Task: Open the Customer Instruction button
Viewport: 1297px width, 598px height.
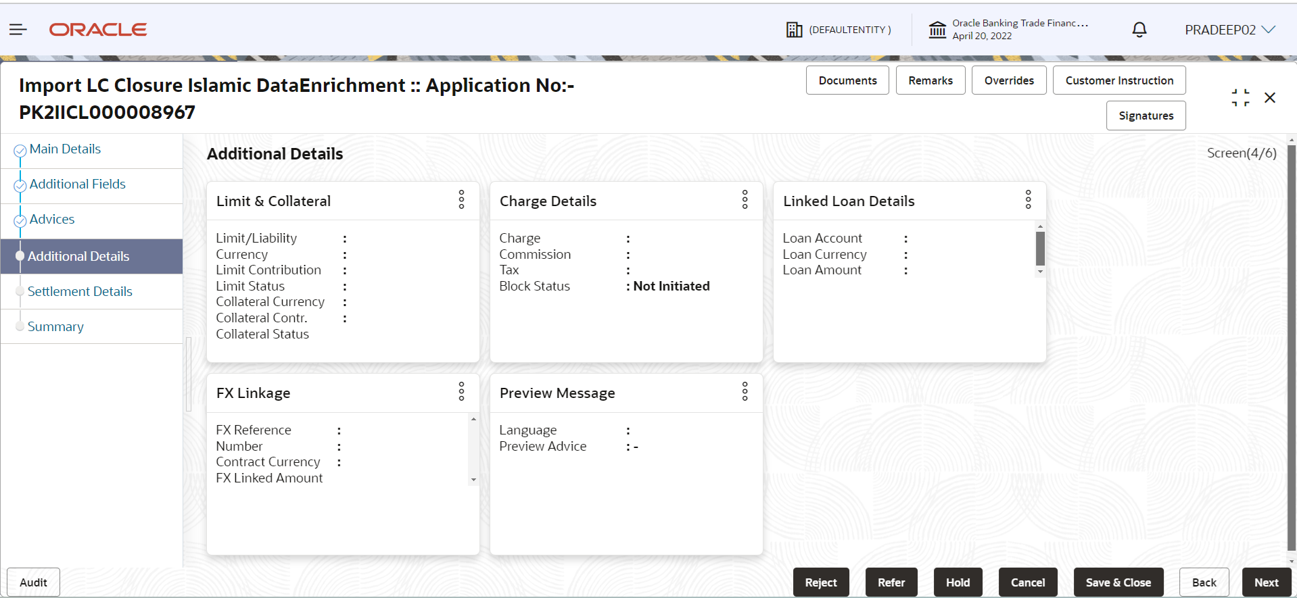Action: click(x=1119, y=80)
